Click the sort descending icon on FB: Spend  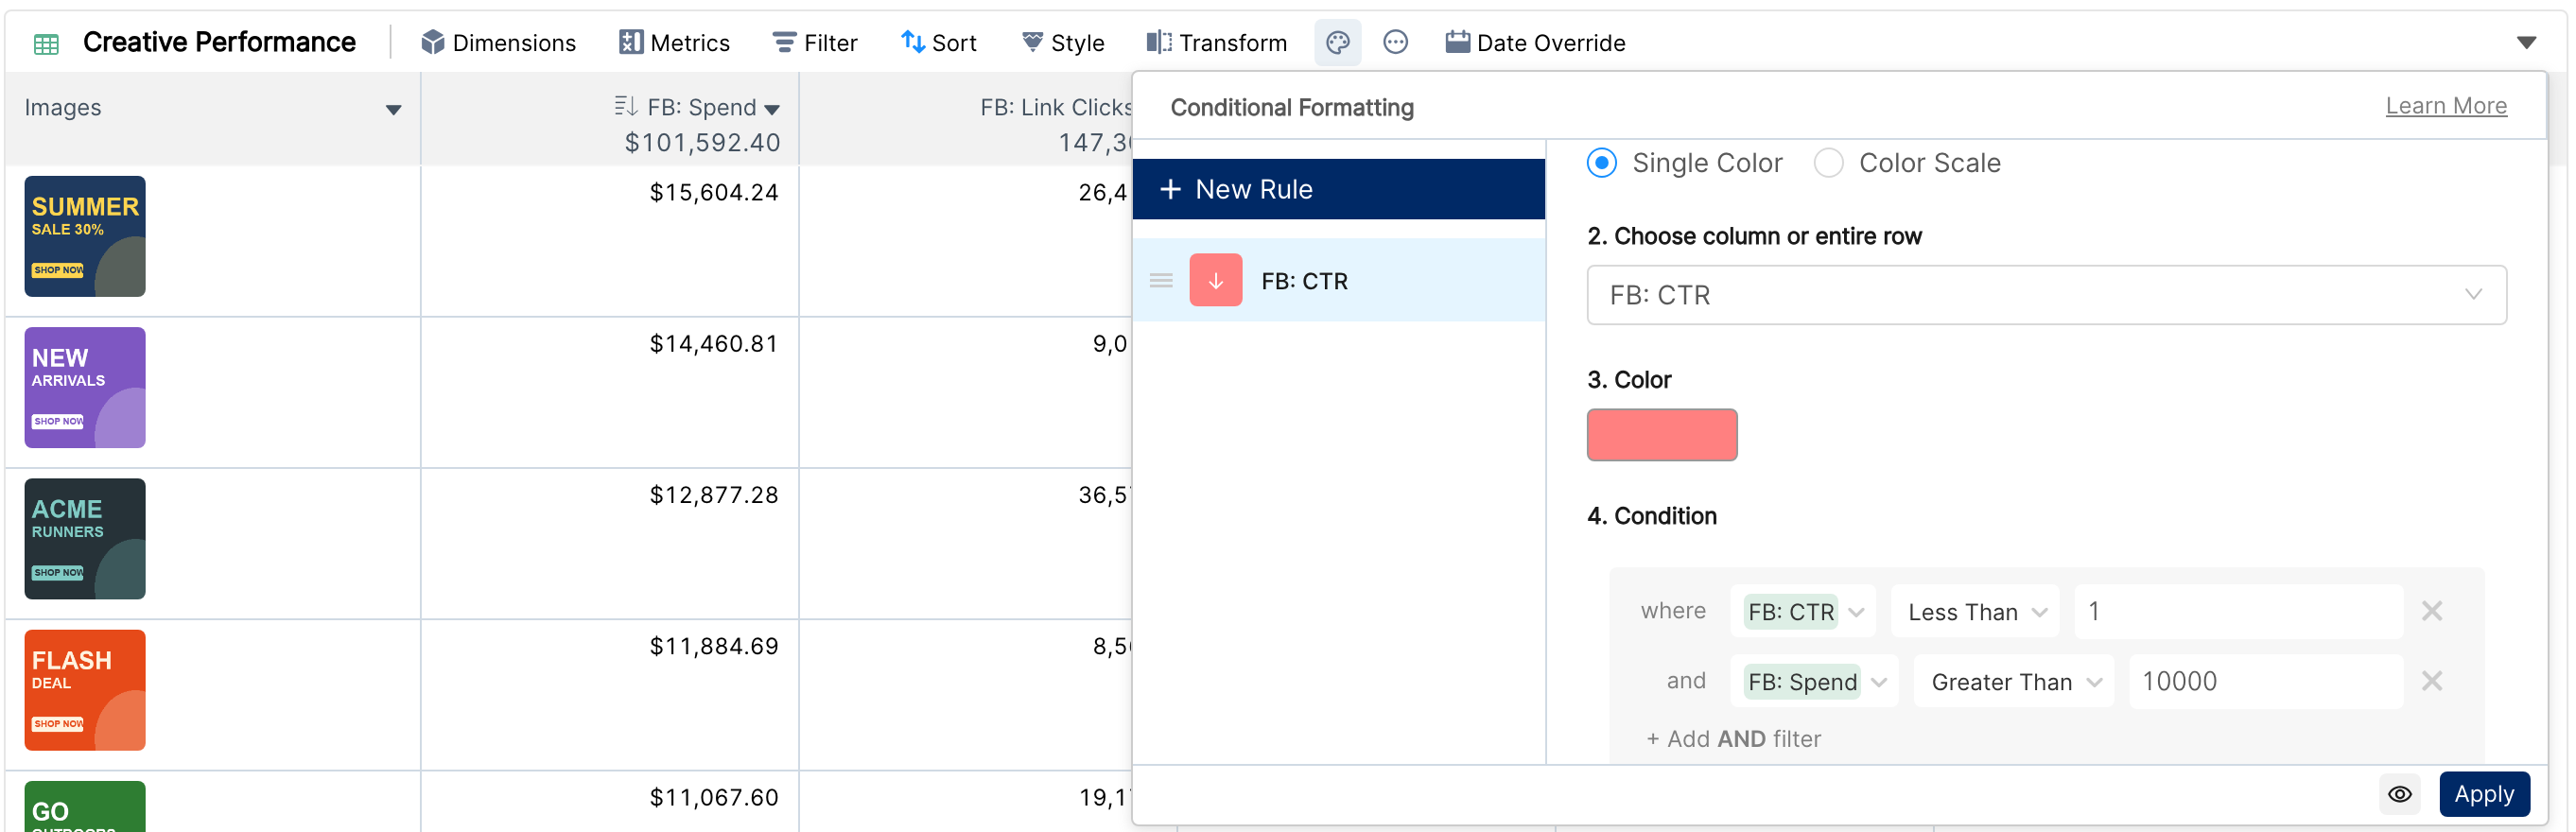[626, 106]
